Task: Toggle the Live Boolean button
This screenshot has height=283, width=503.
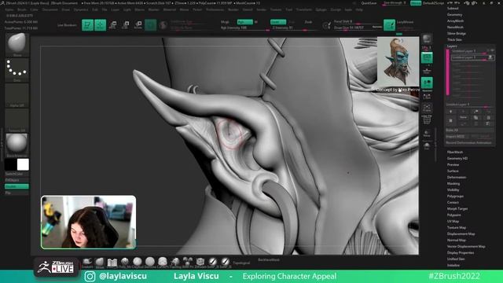Action: pos(67,25)
